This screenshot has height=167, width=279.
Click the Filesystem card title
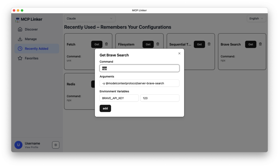click(x=126, y=44)
